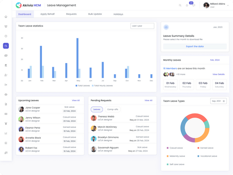Image resolution: width=233 pixels, height=175 pixels.
Task: Click the +10 more members text
Action: tap(181, 74)
